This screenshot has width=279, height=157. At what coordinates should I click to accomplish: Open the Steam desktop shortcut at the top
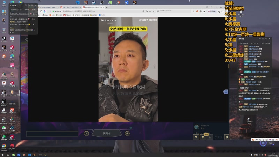coord(94,2)
